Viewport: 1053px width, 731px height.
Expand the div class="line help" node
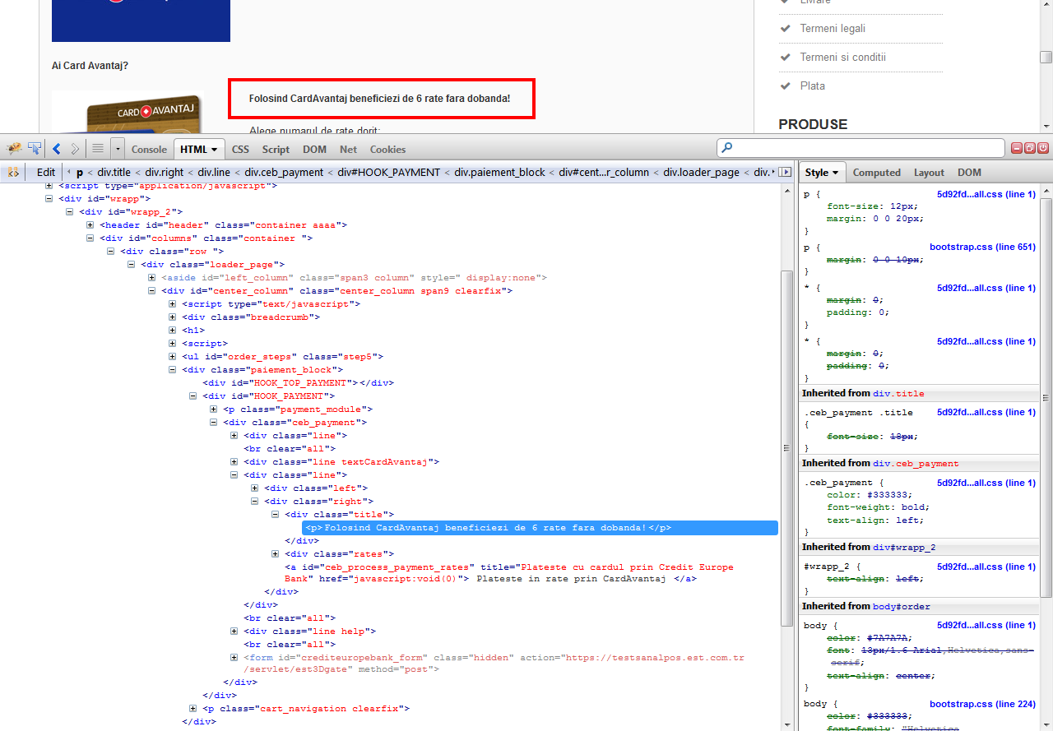[234, 631]
